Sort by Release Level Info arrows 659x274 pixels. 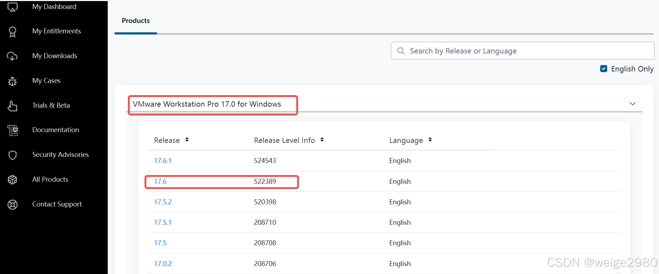pos(322,140)
